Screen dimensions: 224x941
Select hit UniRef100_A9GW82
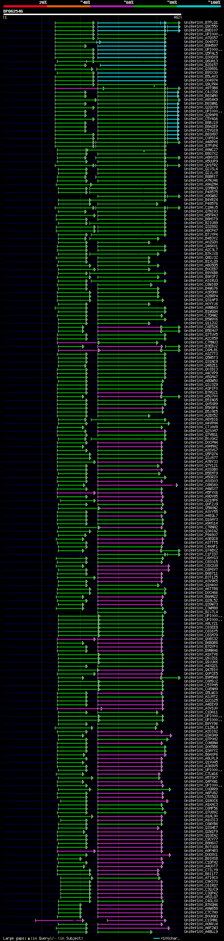pyautogui.click(x=201, y=196)
